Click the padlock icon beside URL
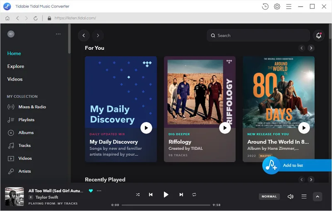Viewport: 332px width, 211px height. (x=49, y=18)
